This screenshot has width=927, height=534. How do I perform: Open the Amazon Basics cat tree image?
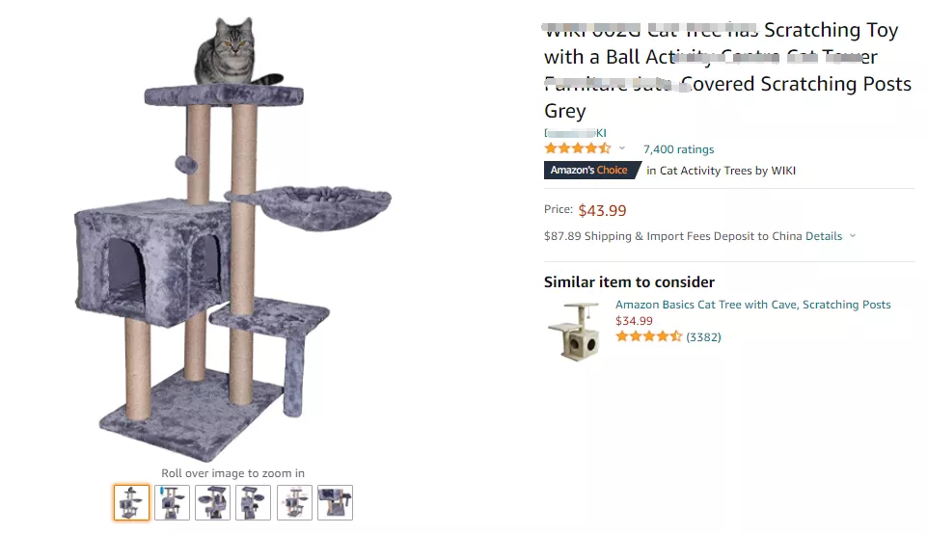[x=573, y=330]
